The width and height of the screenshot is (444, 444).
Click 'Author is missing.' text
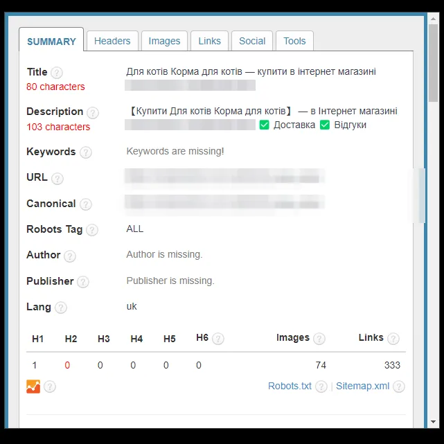164,254
